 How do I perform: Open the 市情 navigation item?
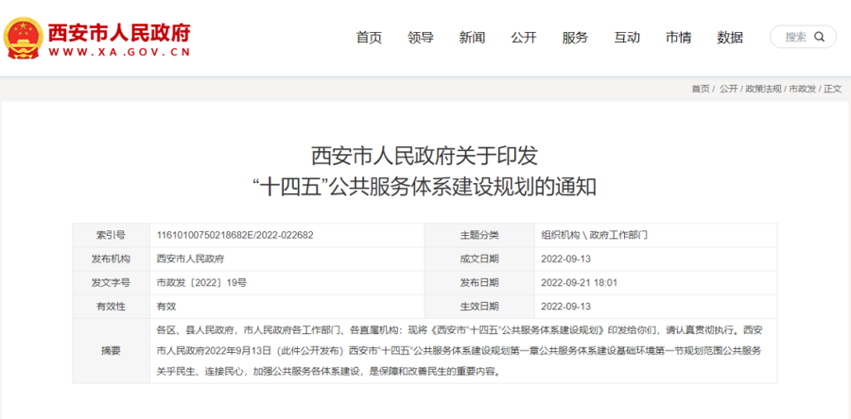[678, 38]
